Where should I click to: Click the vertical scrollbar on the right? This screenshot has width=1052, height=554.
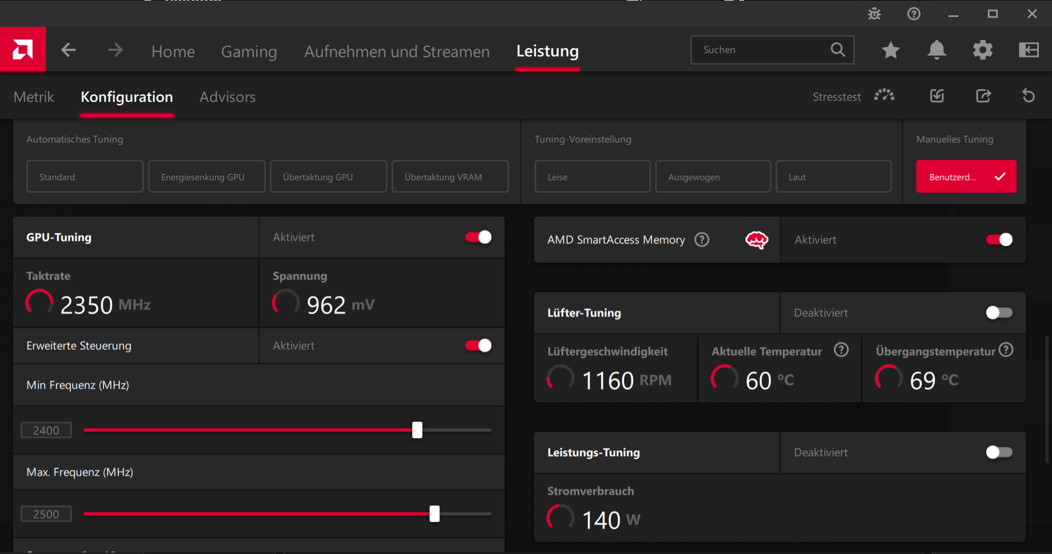[x=1047, y=400]
